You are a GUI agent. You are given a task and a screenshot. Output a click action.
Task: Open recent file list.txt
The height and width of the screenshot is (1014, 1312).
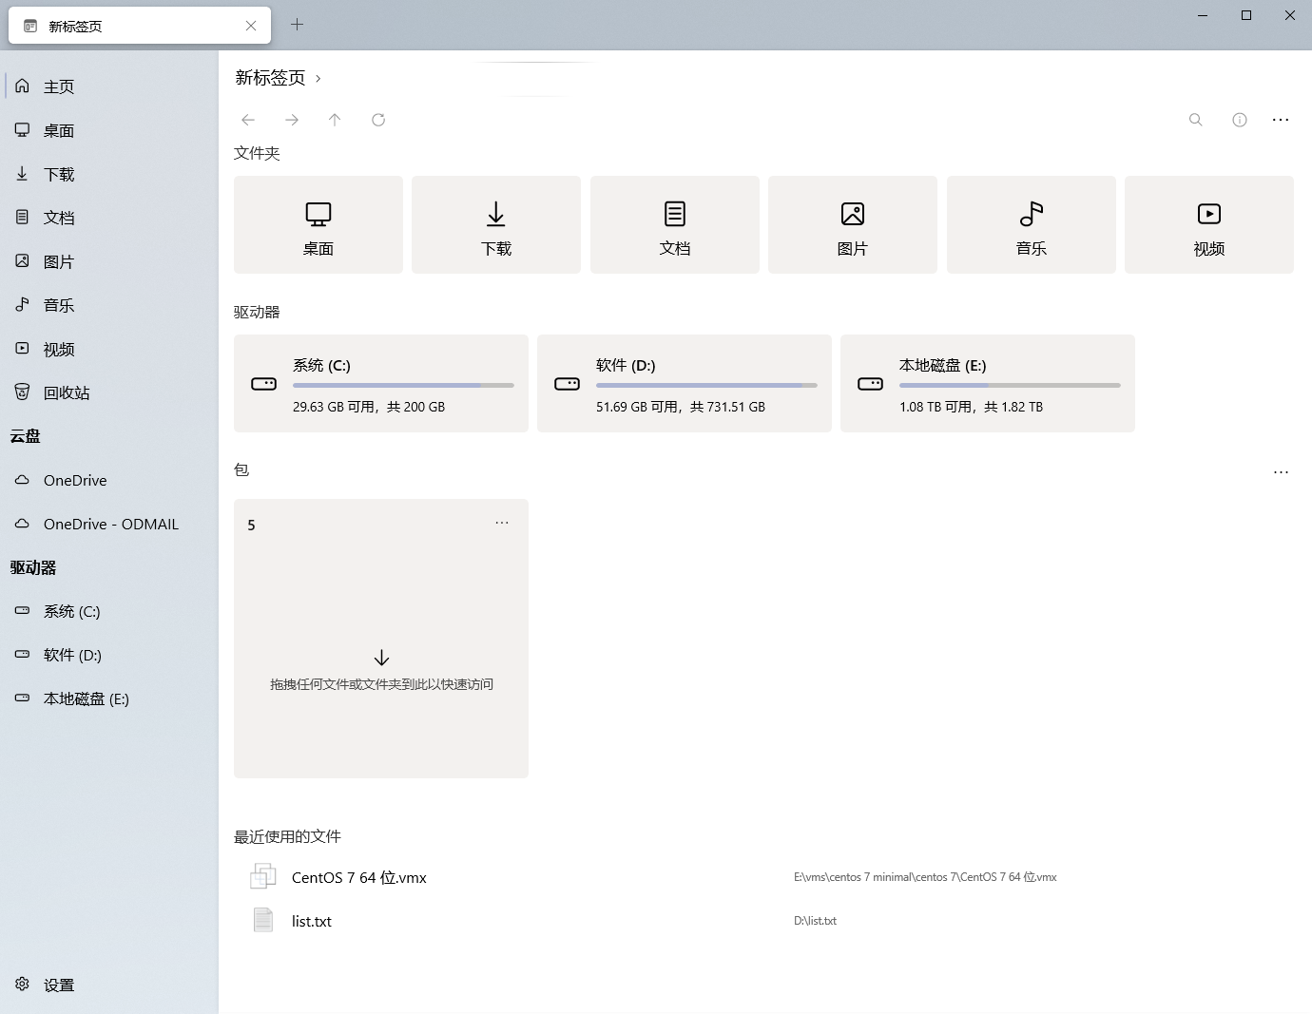tap(312, 921)
